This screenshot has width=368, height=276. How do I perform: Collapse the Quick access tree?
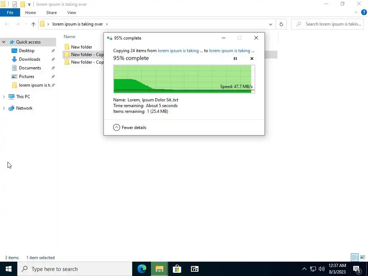pos(4,42)
